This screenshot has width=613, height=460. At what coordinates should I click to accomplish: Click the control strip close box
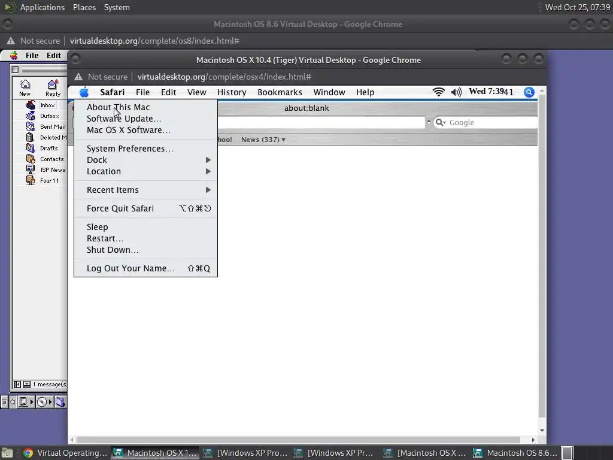pos(4,402)
